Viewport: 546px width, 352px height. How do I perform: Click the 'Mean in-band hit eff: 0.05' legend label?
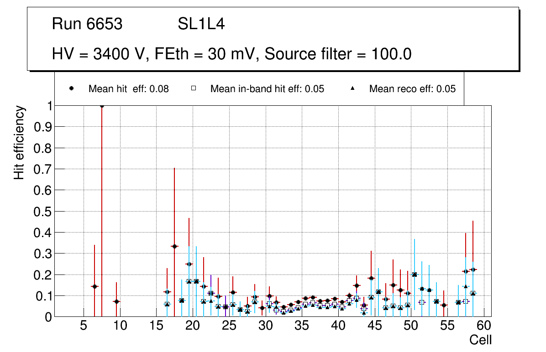[267, 89]
